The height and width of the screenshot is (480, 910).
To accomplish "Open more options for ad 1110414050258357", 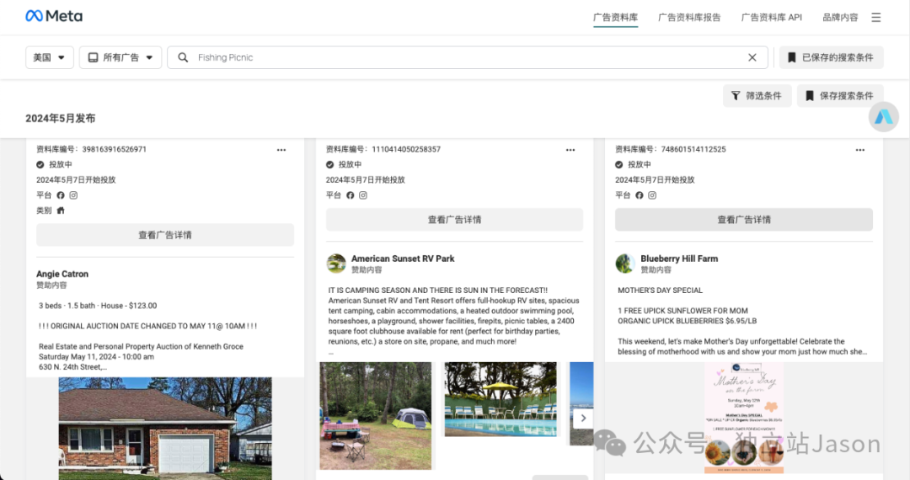I will [x=570, y=150].
